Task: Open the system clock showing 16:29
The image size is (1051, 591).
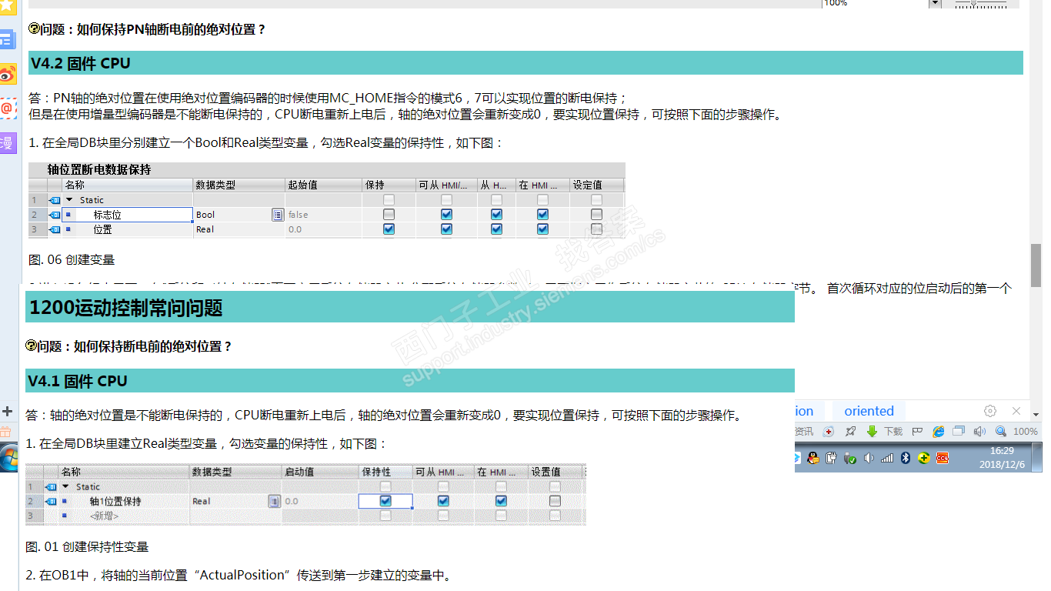Action: coord(1002,458)
